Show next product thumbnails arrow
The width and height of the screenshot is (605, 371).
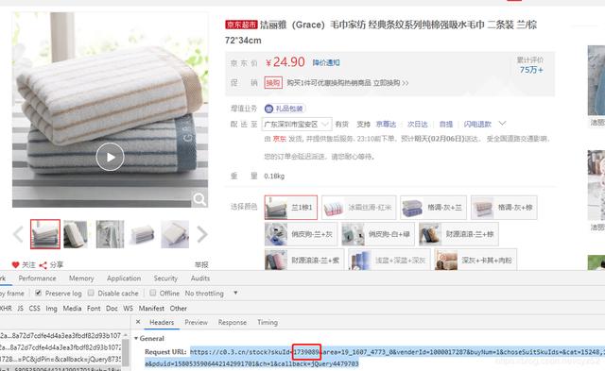tap(202, 234)
